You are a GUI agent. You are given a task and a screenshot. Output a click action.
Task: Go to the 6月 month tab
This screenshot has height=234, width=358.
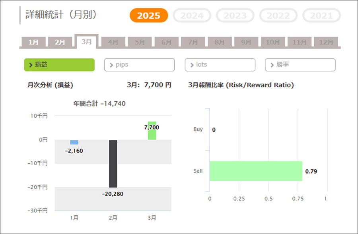166,42
